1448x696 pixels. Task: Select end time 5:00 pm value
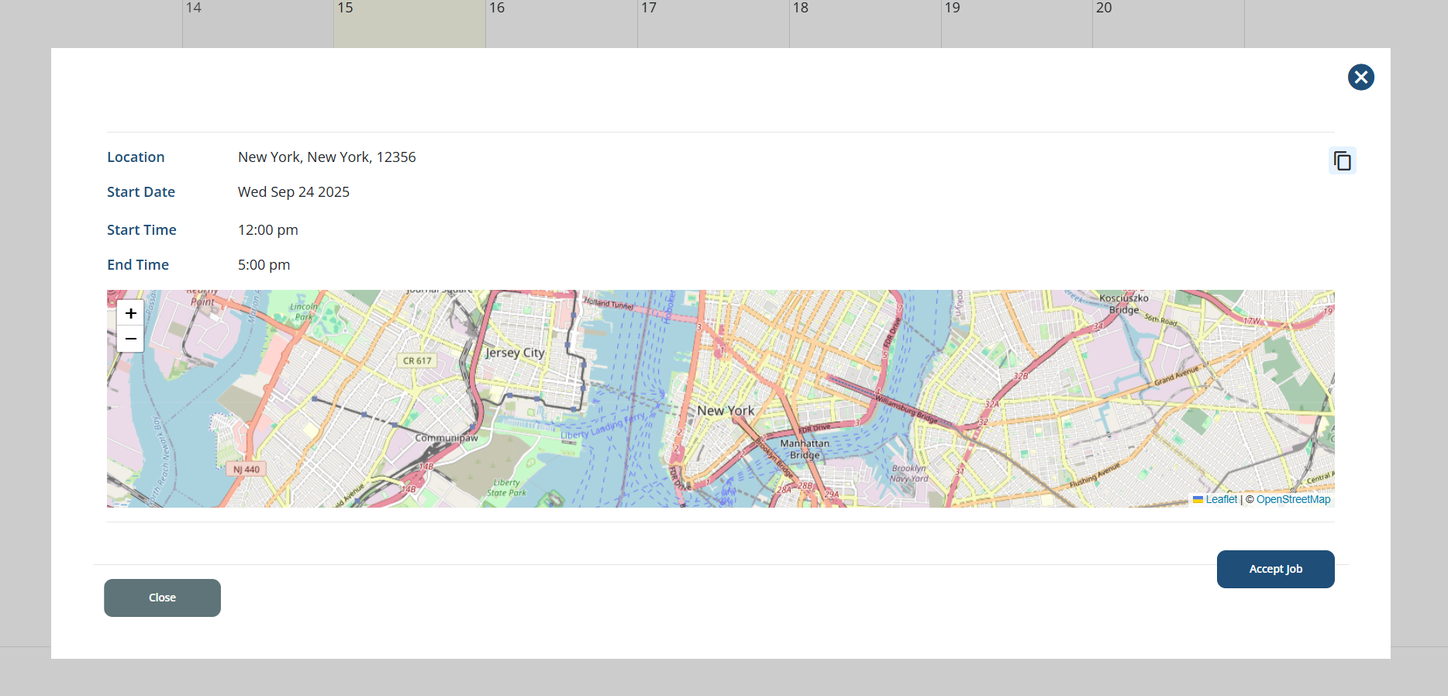[x=264, y=265]
